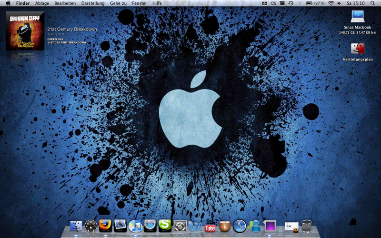Open purple square app in Dock
This screenshot has height=238, width=381.
pos(270,226)
